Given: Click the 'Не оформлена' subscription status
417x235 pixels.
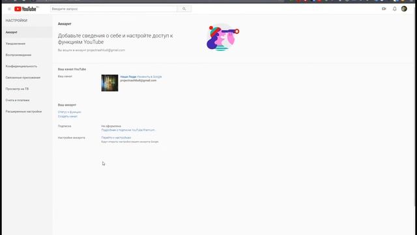Looking at the screenshot, I should coord(111,126).
